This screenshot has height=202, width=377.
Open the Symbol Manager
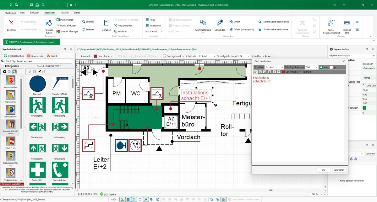point(67,31)
